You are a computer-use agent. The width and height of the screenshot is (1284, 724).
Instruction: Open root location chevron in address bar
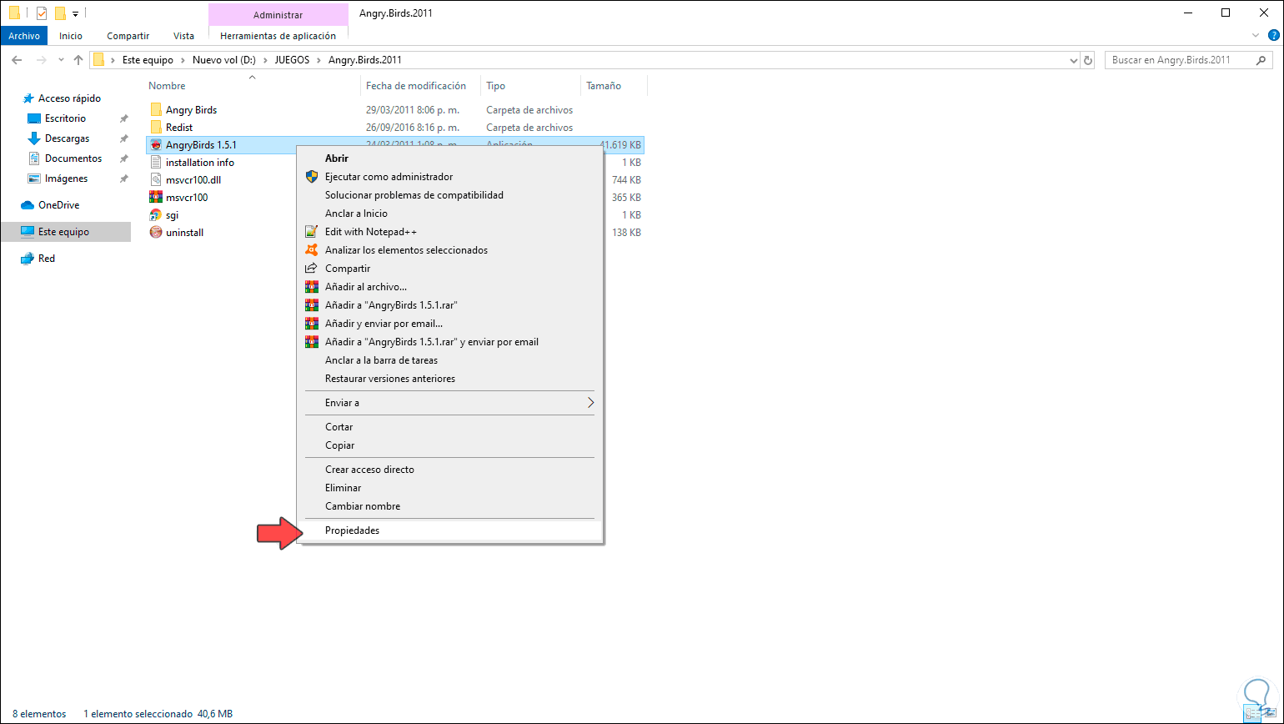coord(113,60)
